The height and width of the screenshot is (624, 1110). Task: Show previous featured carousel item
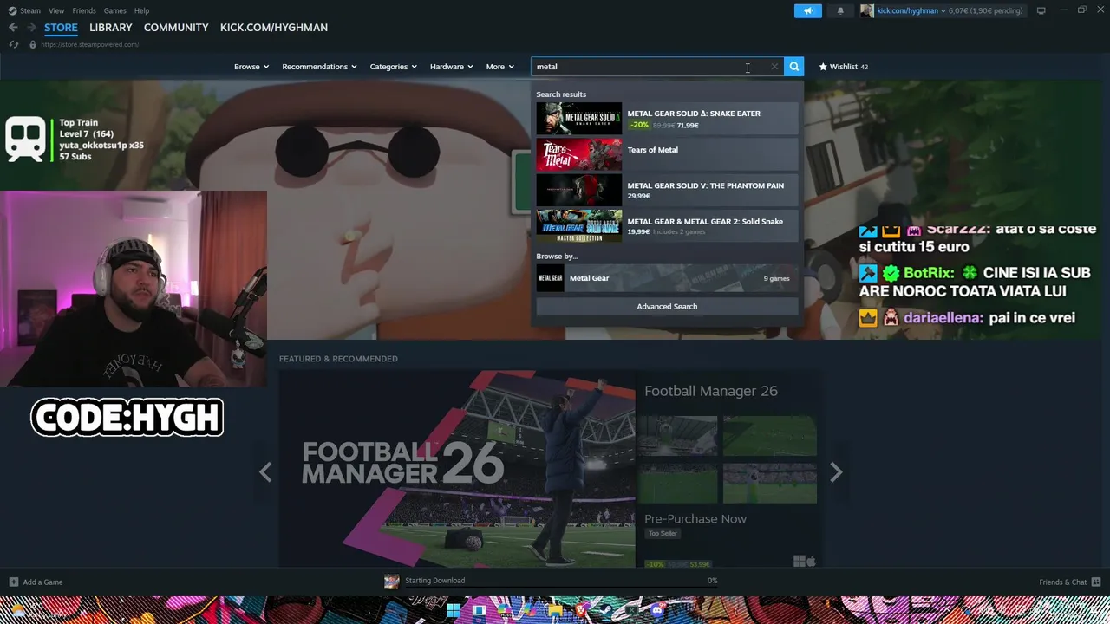pos(265,472)
